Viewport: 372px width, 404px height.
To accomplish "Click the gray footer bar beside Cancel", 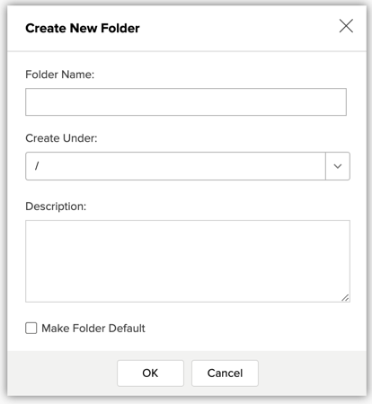I will pyautogui.click(x=312, y=373).
